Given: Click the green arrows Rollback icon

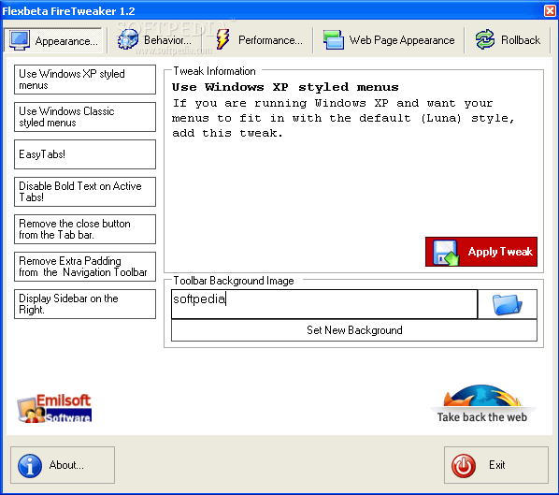Looking at the screenshot, I should click(485, 39).
